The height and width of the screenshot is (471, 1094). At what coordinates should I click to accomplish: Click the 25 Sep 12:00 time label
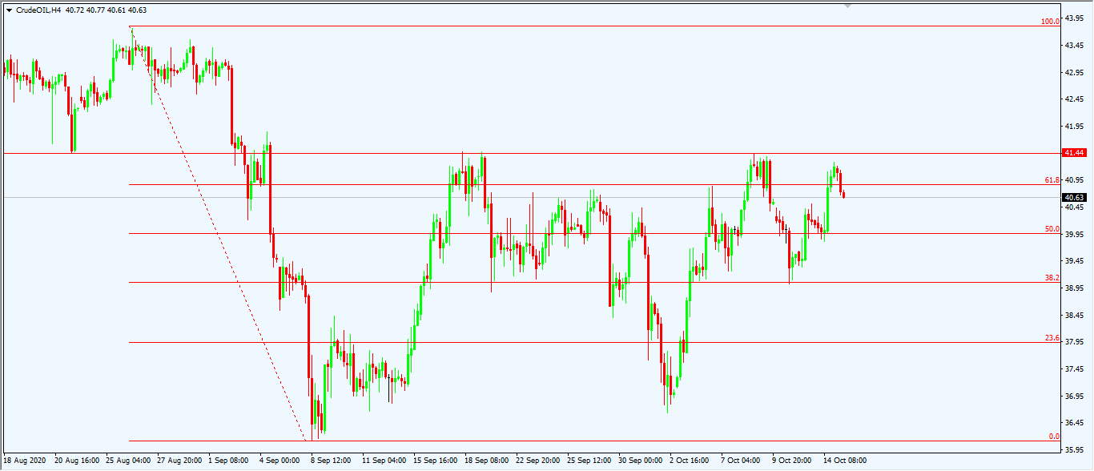pos(589,461)
